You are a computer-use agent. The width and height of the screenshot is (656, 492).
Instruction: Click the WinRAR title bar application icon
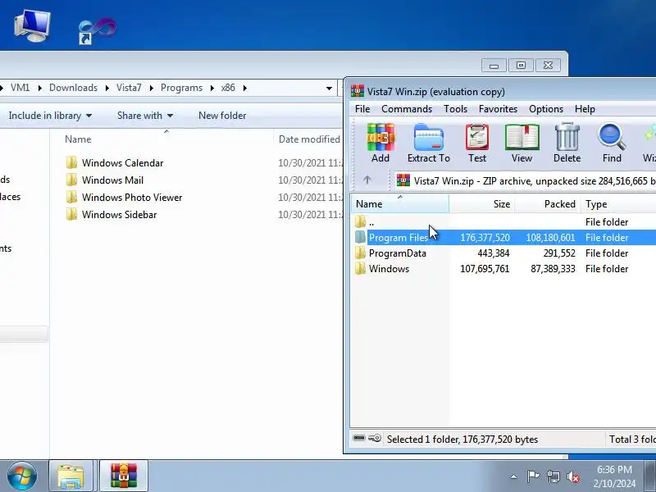(358, 91)
